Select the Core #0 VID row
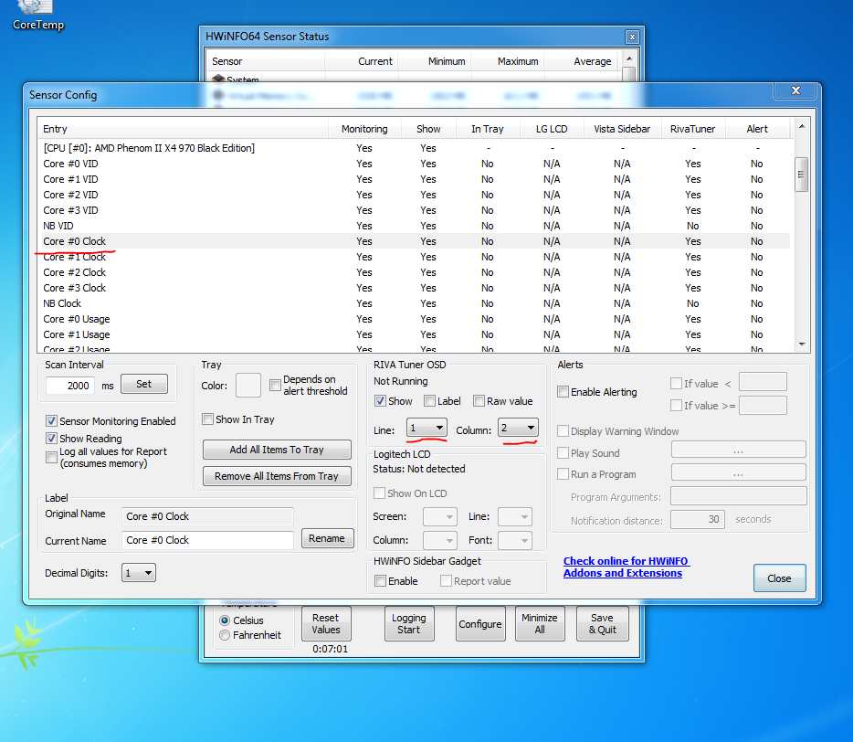This screenshot has width=853, height=742. point(416,164)
